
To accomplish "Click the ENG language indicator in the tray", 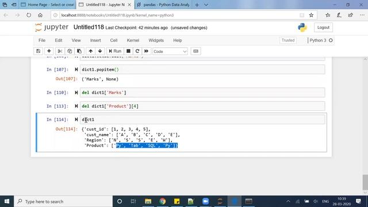I will coord(325,201).
